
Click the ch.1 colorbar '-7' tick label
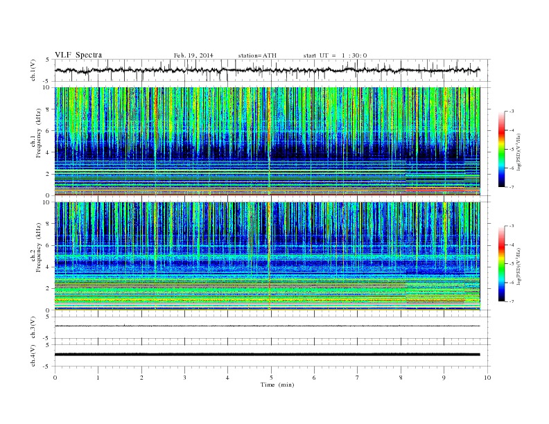[512, 187]
